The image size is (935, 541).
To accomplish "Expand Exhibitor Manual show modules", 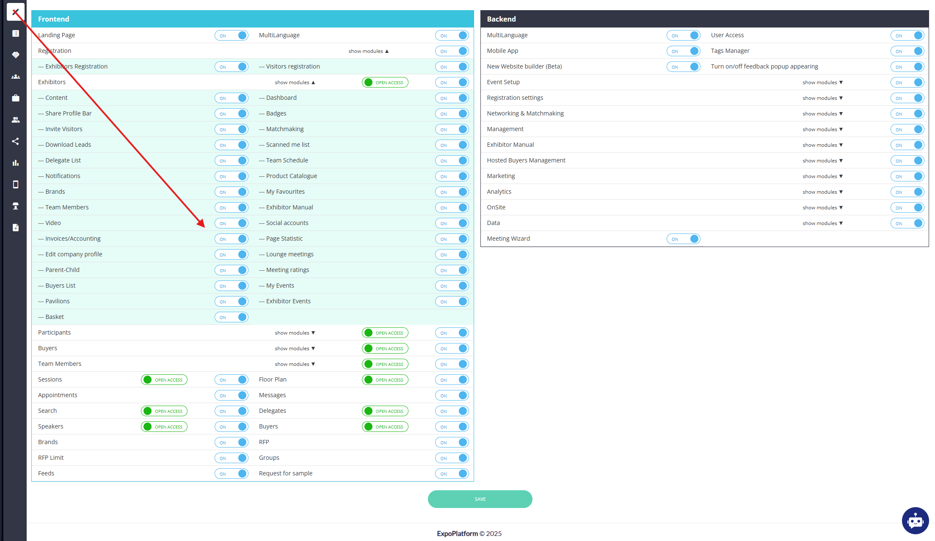I will (822, 145).
